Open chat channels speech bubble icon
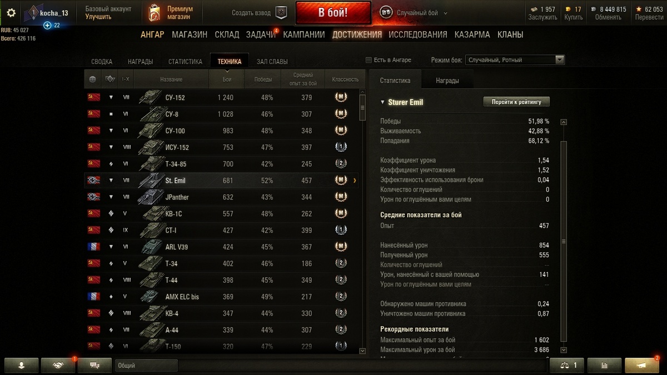 tap(94, 366)
